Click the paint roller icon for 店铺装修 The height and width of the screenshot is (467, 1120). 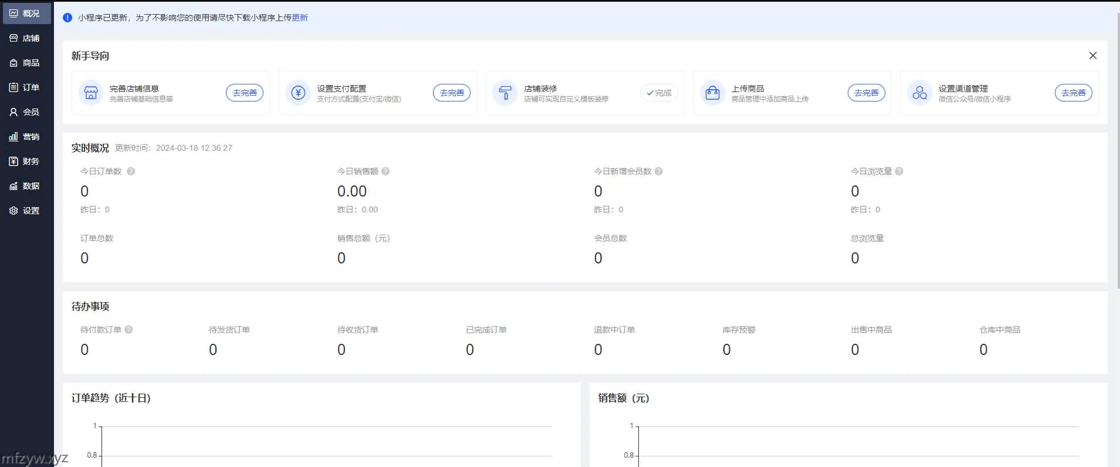505,93
